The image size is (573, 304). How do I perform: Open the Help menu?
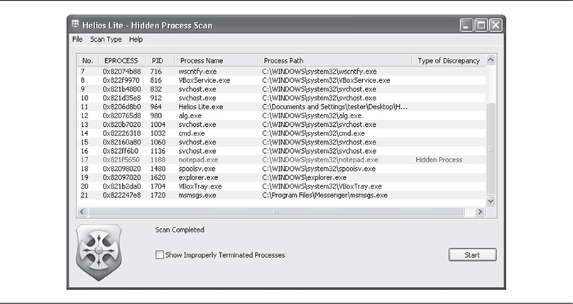tap(136, 40)
